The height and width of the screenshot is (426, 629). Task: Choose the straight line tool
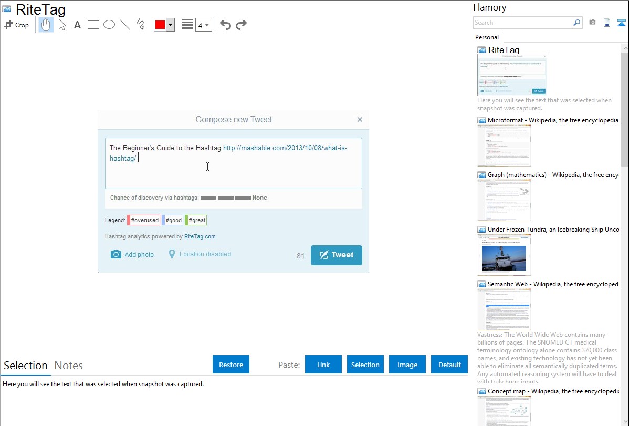tap(125, 25)
